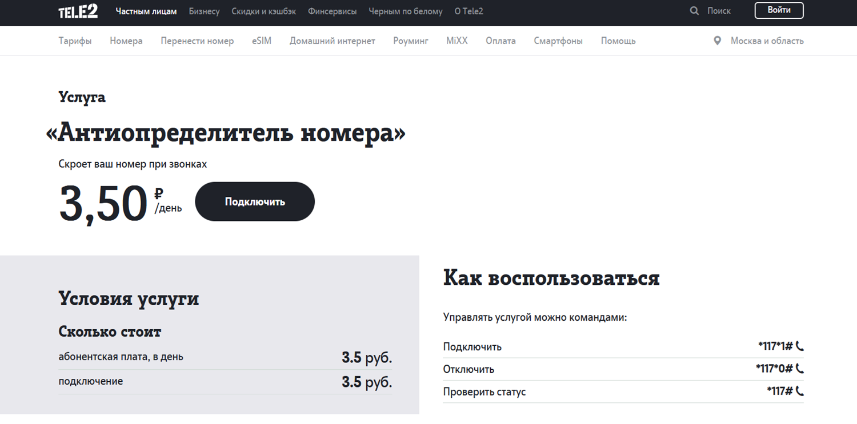This screenshot has width=857, height=424.
Task: Click Как воспользоваться heading
Action: tap(551, 278)
